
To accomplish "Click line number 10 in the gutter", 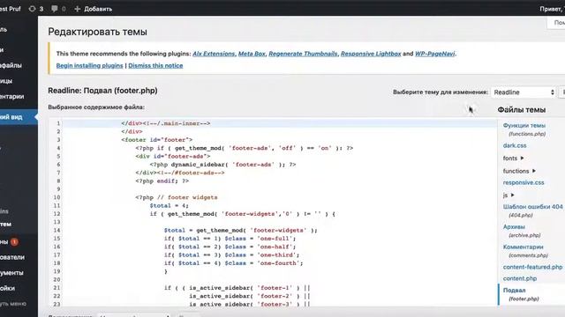I will tap(56, 197).
